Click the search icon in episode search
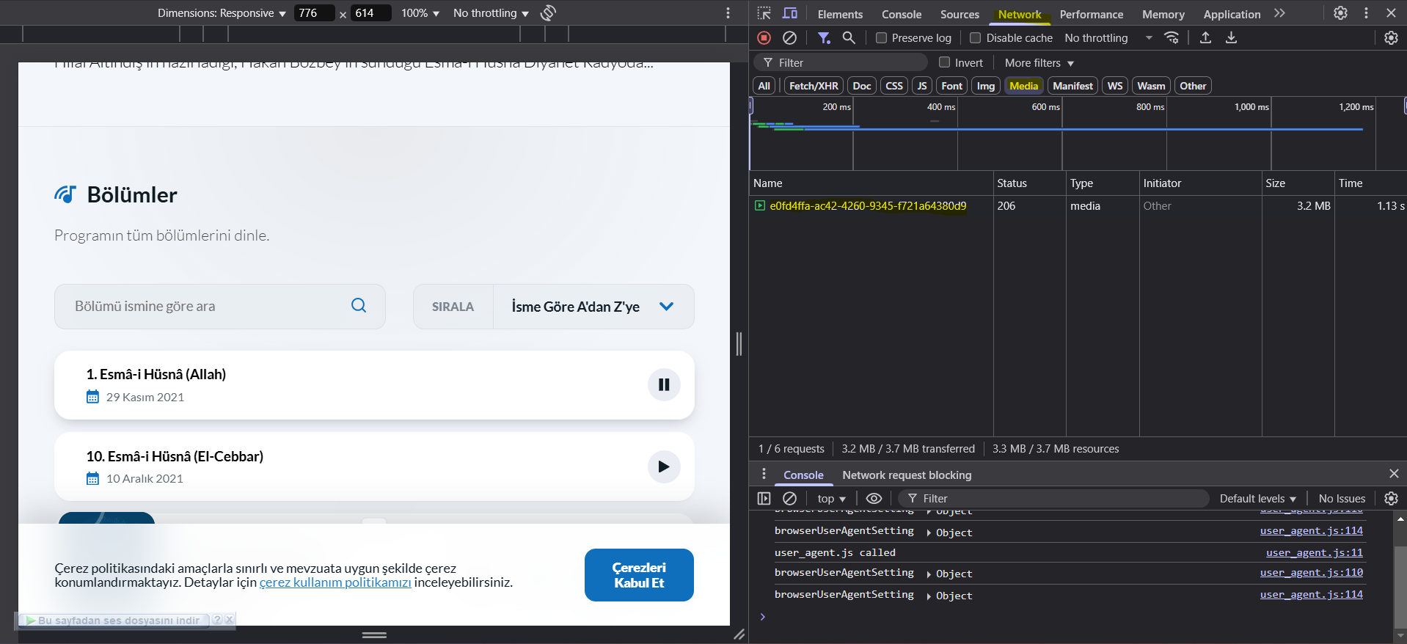Image resolution: width=1407 pixels, height=644 pixels. pyautogui.click(x=359, y=305)
